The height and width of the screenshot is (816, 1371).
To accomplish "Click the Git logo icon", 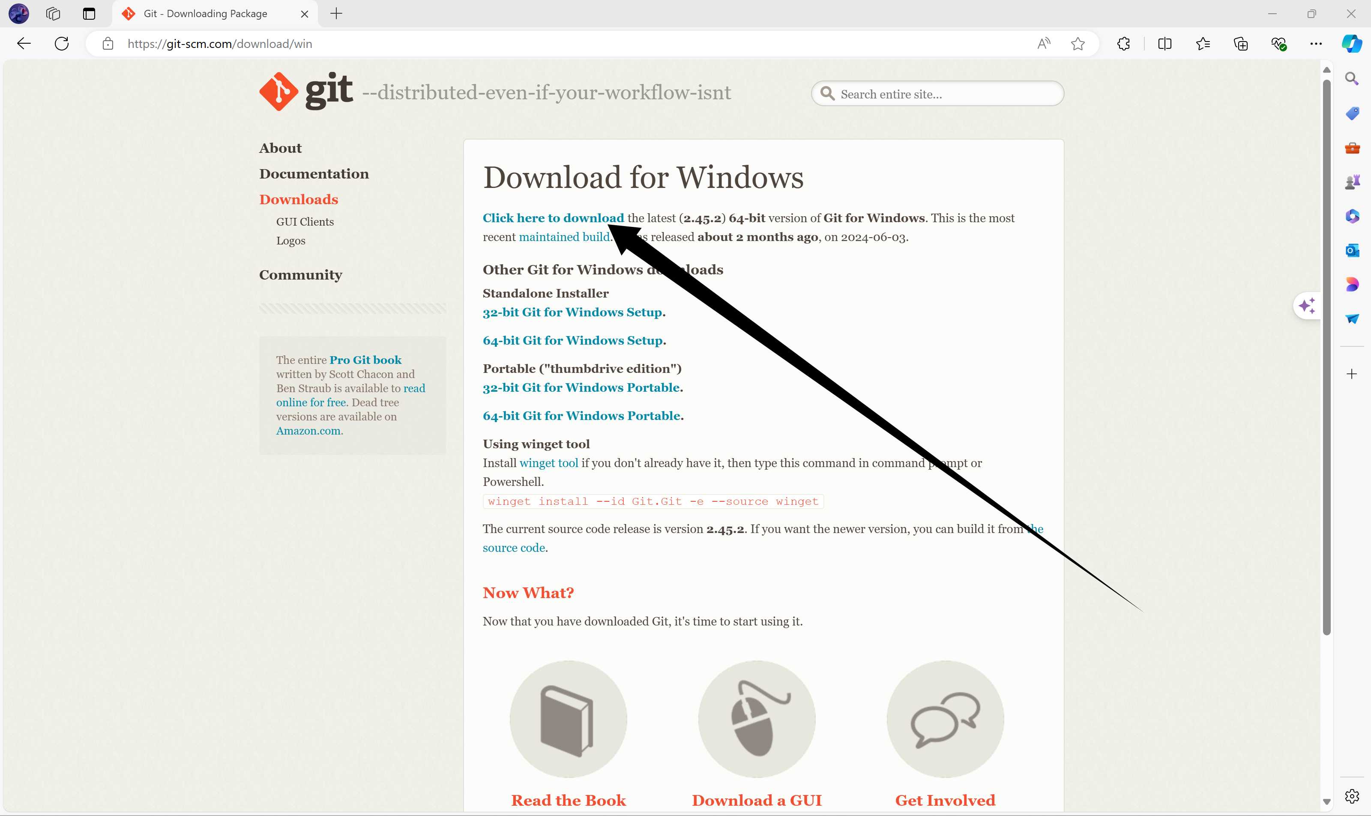I will [279, 91].
